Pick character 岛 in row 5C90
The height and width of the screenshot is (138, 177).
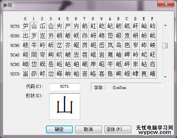[119, 45]
